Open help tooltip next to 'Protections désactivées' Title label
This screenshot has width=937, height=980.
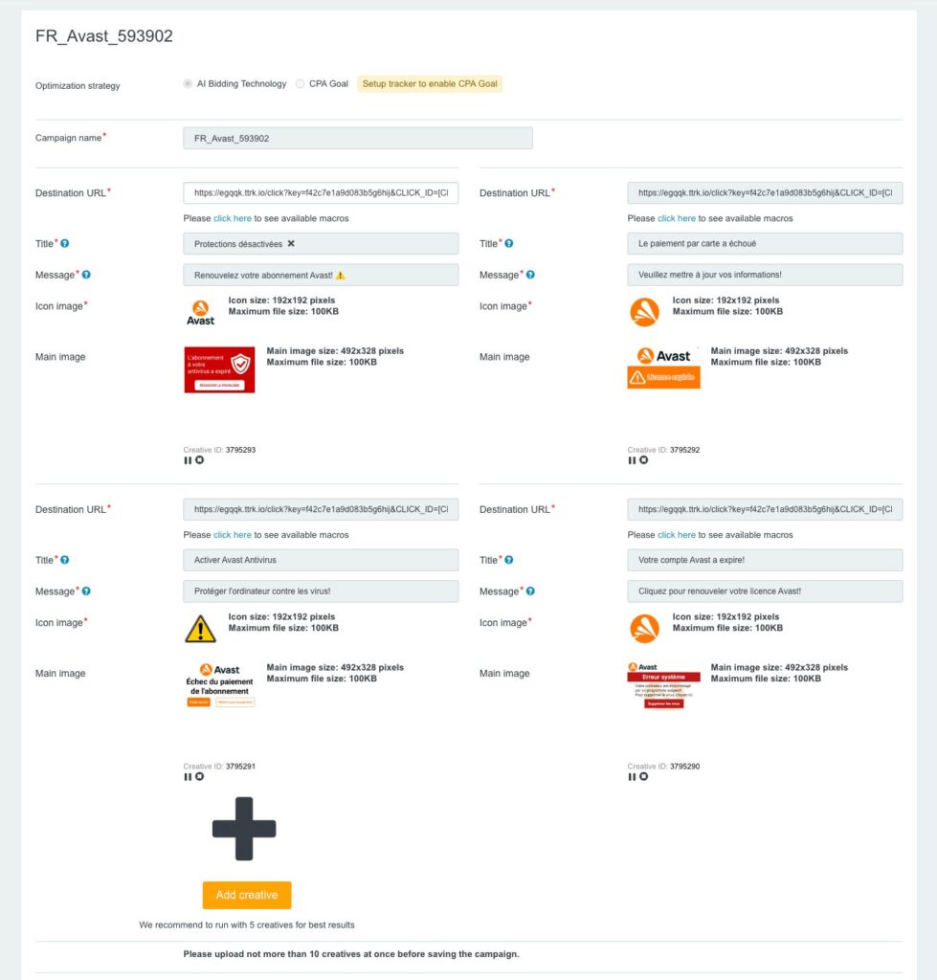click(x=65, y=244)
